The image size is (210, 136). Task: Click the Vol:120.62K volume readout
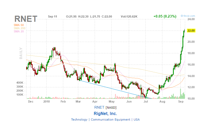coord(129,16)
